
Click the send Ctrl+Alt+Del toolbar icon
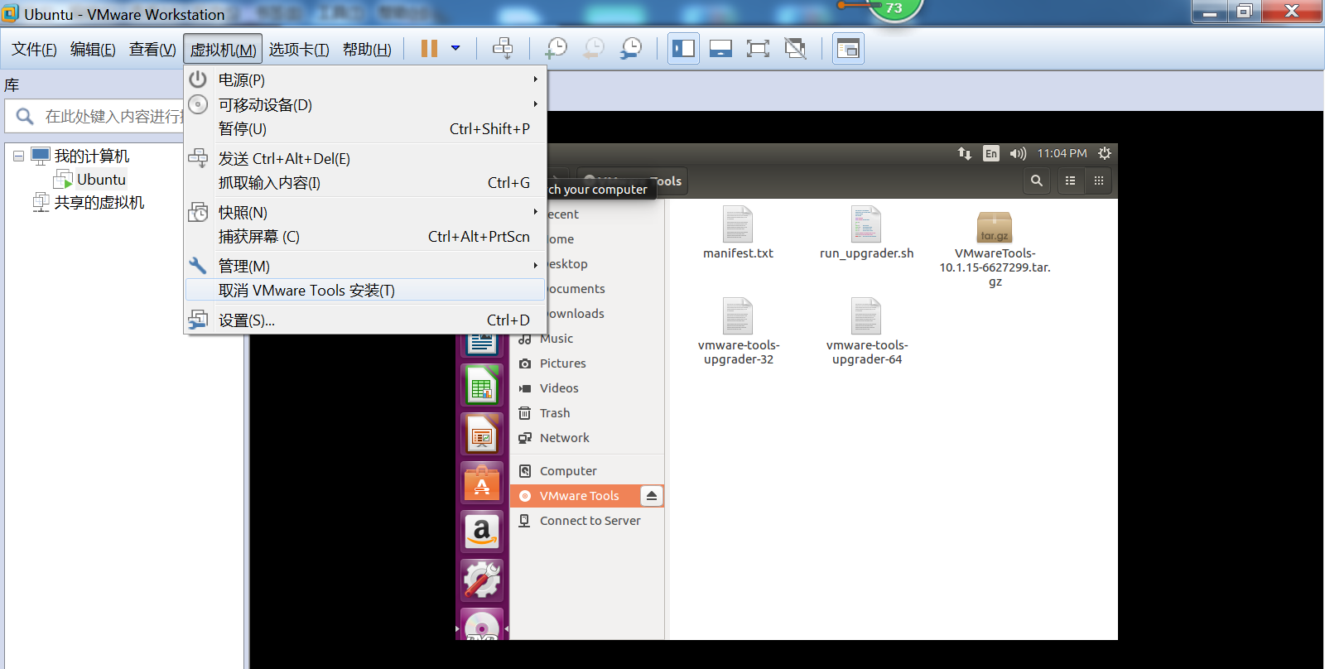(x=503, y=49)
